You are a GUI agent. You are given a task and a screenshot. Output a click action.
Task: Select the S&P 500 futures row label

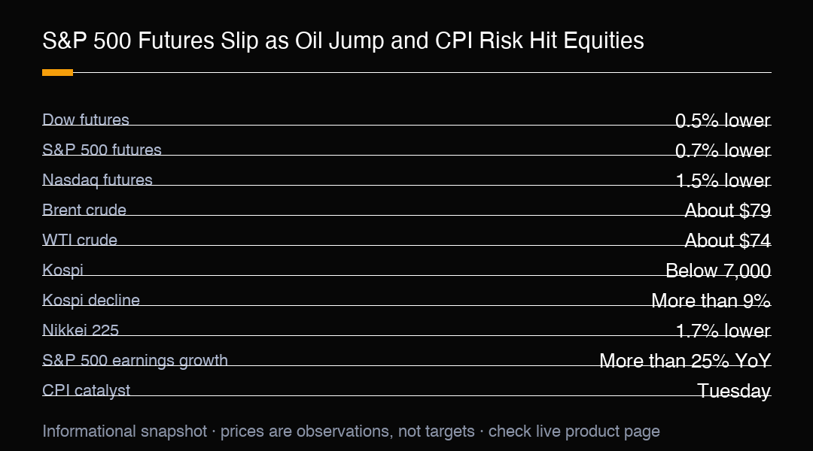(x=102, y=150)
